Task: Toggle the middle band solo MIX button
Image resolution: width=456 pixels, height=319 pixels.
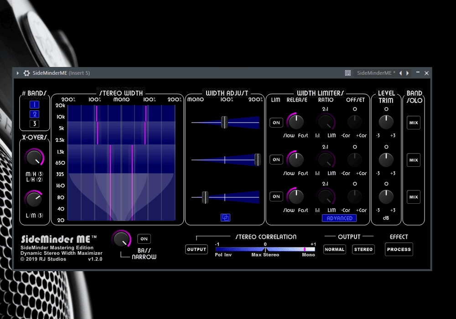Action: click(x=414, y=160)
